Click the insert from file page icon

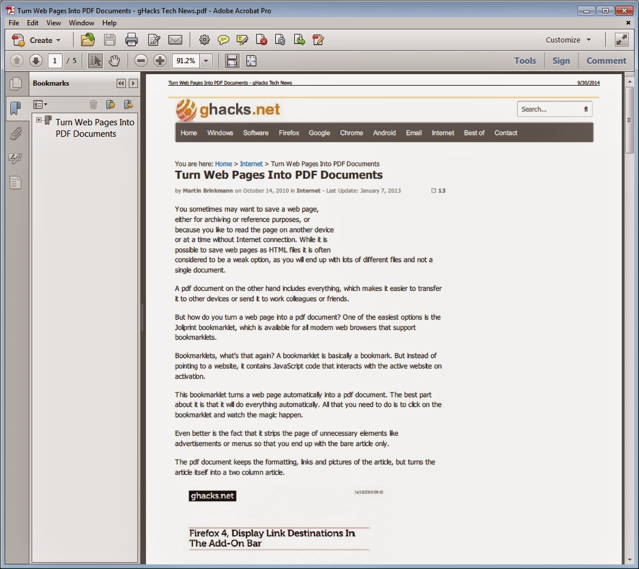(x=318, y=40)
